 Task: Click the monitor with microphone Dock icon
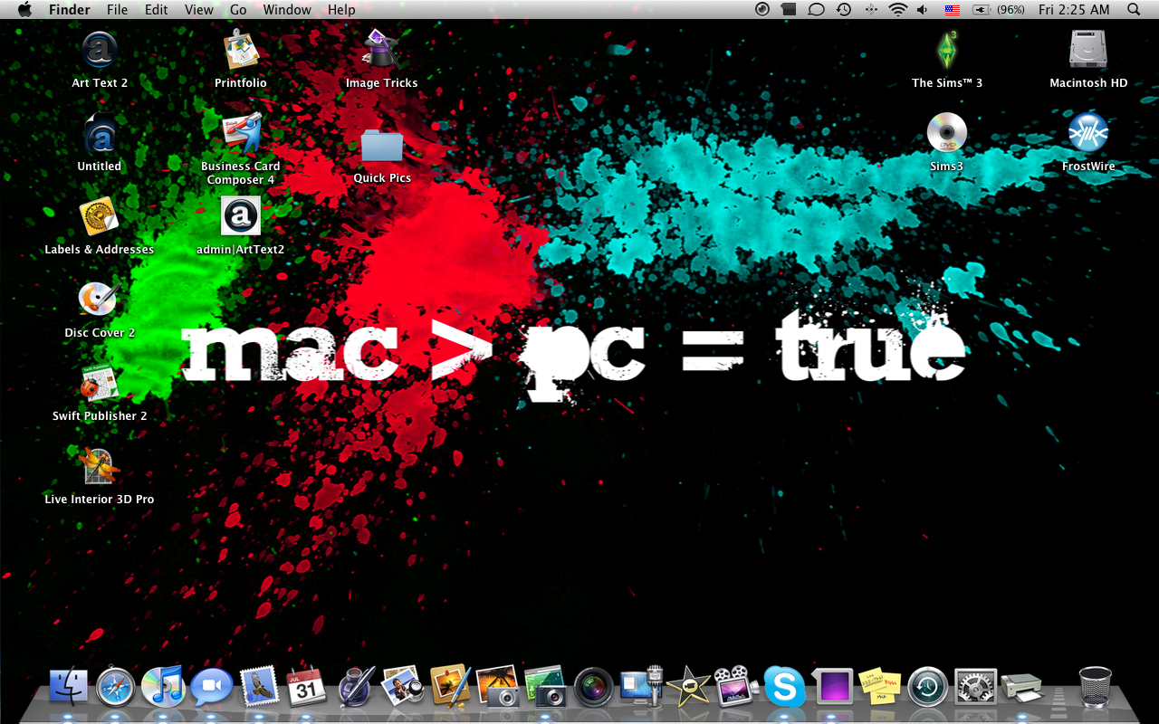coord(641,686)
